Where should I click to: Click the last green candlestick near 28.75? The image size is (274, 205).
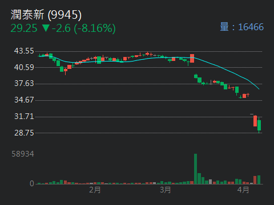point(259,125)
